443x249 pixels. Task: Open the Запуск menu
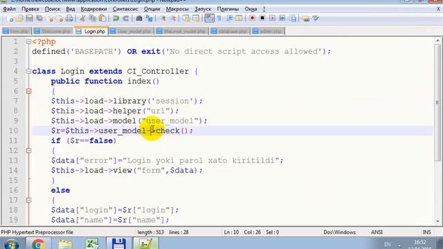pos(203,9)
